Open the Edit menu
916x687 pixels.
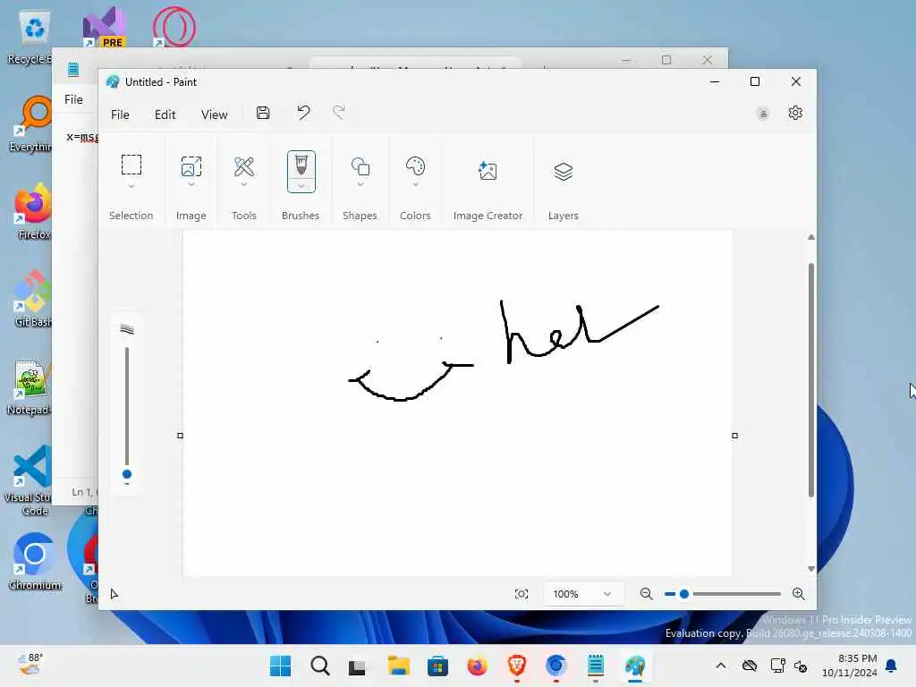pyautogui.click(x=165, y=114)
